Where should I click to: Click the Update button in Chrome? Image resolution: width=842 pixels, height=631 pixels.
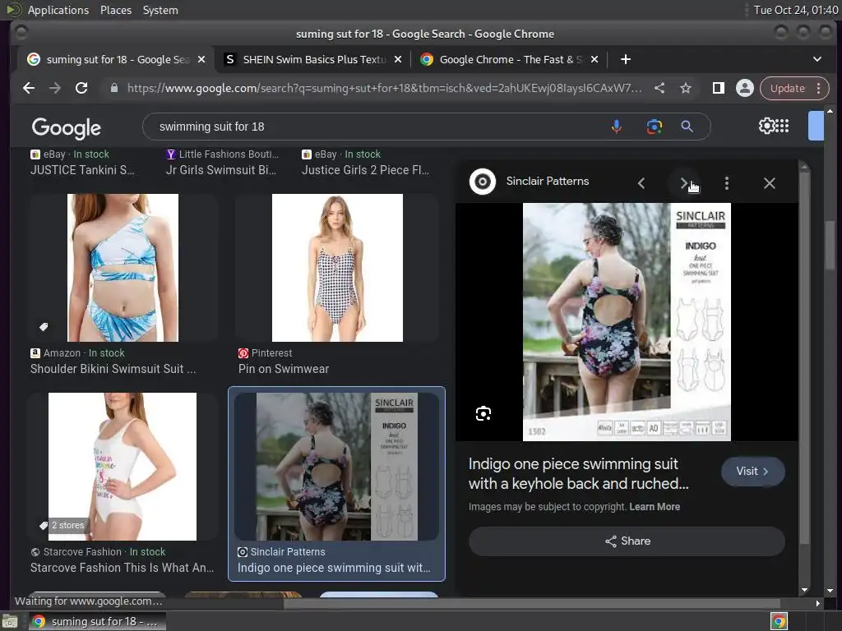787,88
